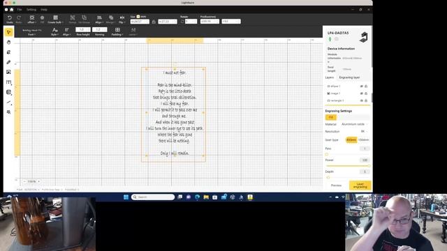Image resolution: width=447 pixels, height=251 pixels.
Task: Toggle lock on image 1 layer
Action: pos(366,93)
